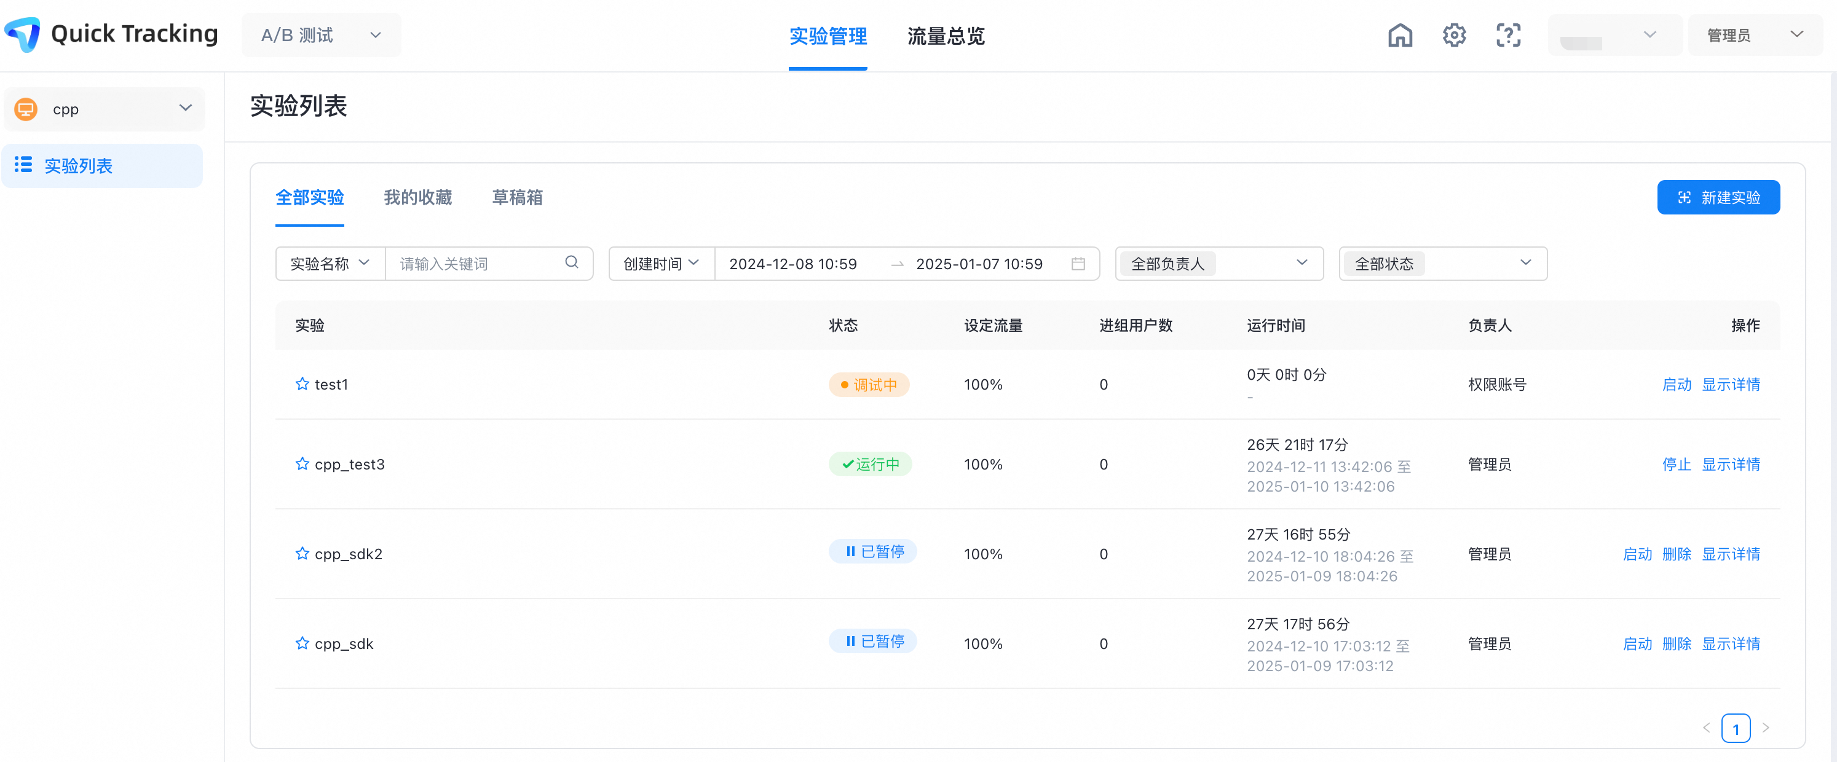Click 停止 link for cpp_test3

coord(1676,464)
